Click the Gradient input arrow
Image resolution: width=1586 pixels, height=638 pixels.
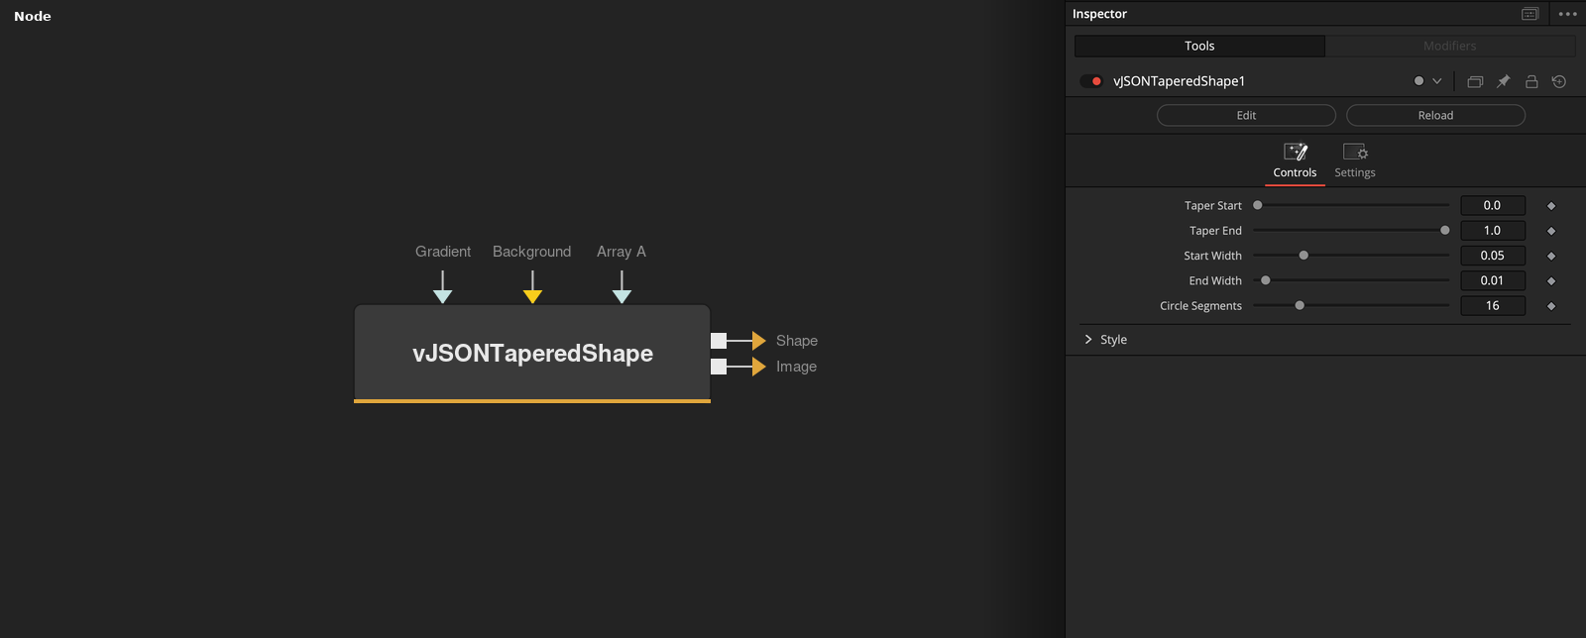point(443,287)
